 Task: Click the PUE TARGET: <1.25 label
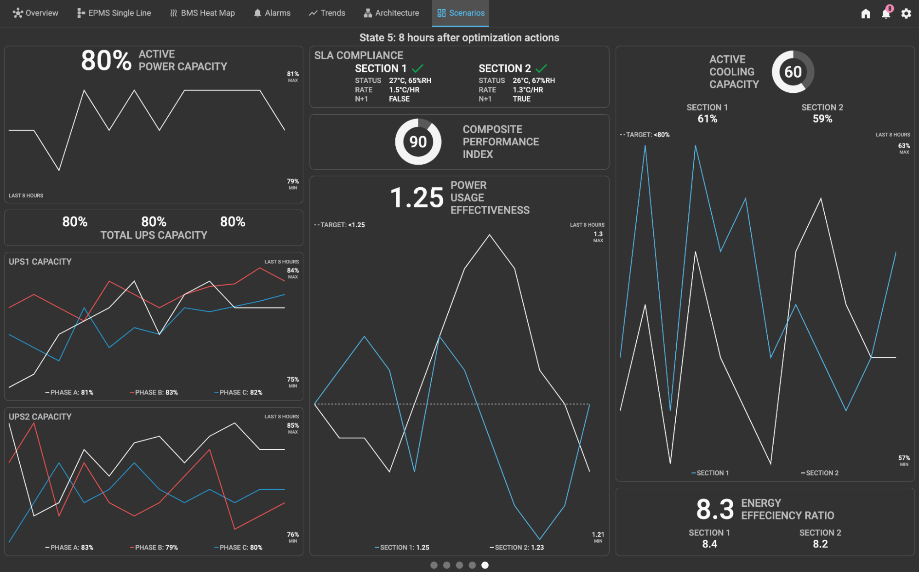(x=340, y=225)
